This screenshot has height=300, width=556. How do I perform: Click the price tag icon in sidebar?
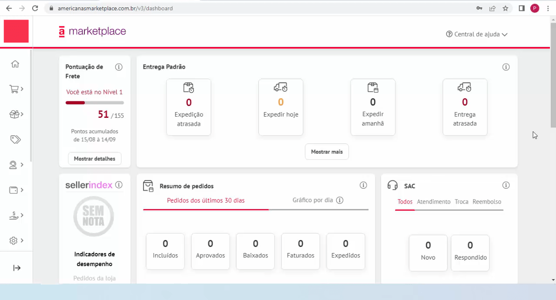click(15, 139)
